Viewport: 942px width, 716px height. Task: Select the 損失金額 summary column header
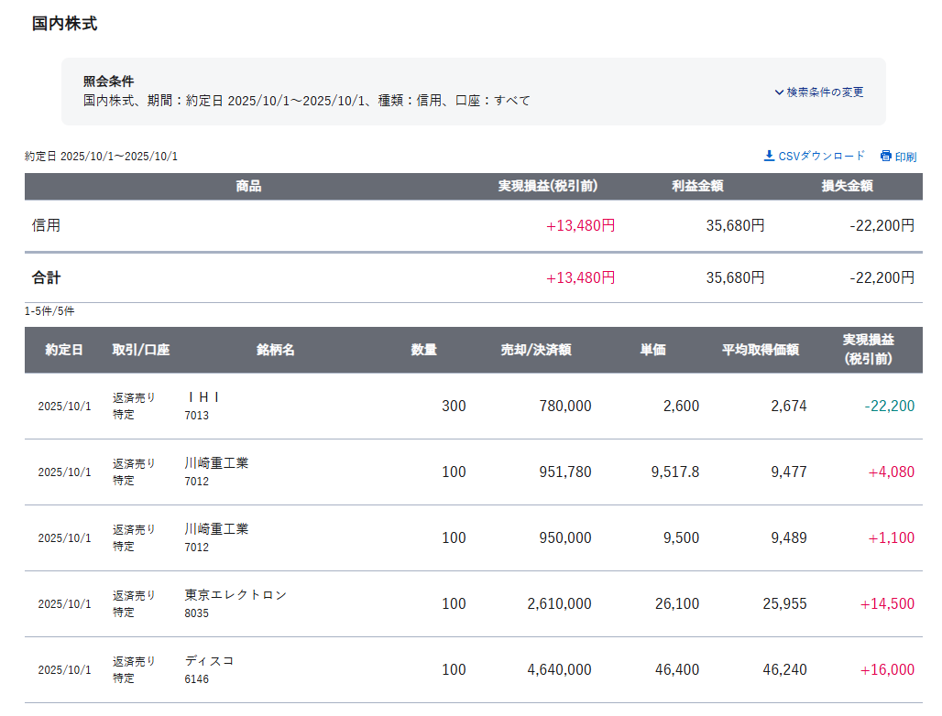(847, 186)
